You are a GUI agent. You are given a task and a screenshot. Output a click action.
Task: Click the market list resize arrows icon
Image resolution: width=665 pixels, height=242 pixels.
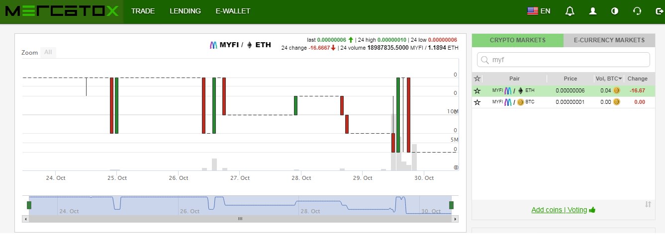pos(648,204)
